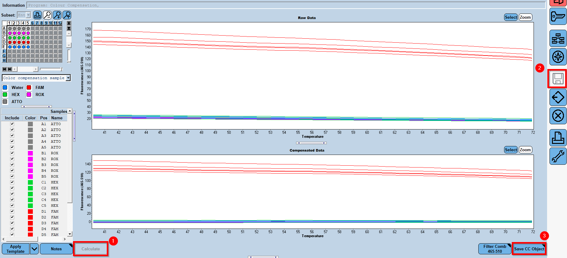Click the magnifier with T zoom icon
The image size is (567, 258).
pos(67,15)
